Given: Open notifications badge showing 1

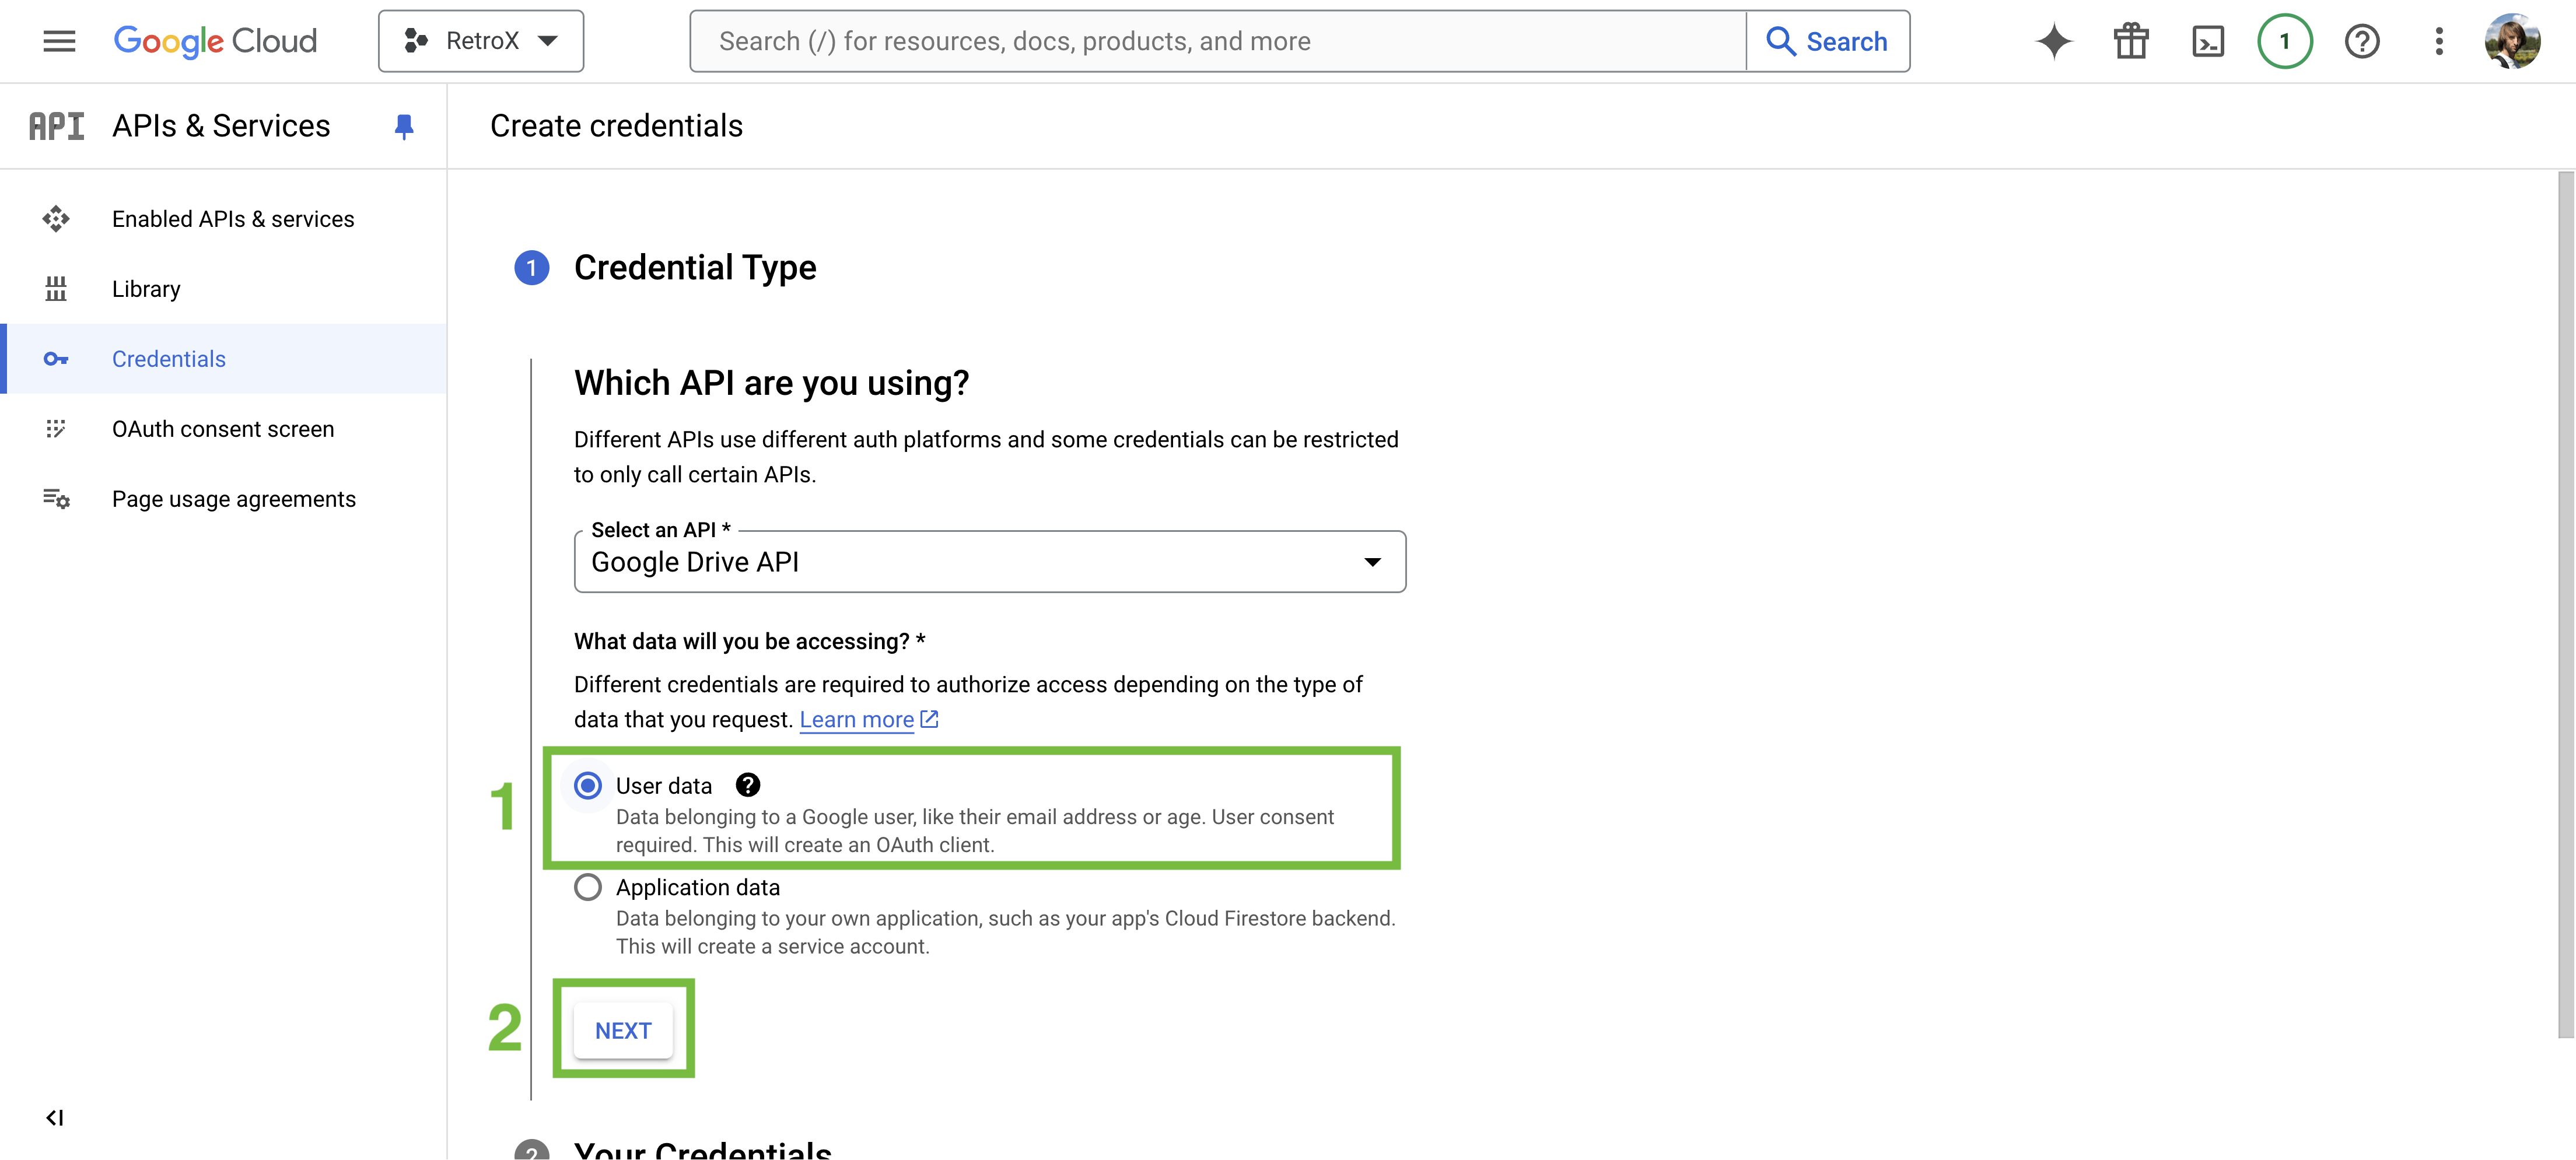Looking at the screenshot, I should click(2284, 41).
